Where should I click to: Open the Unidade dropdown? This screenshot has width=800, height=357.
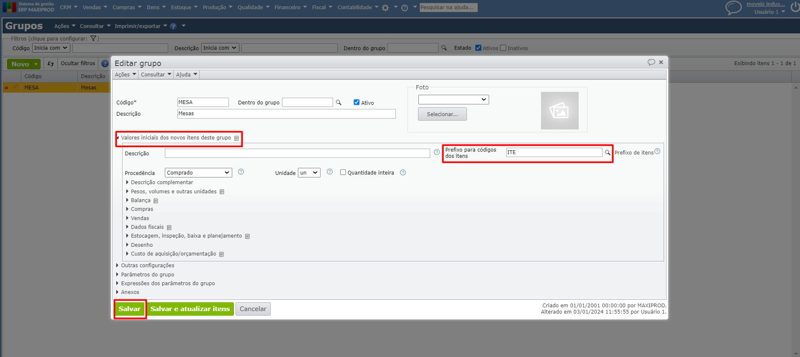pos(309,172)
